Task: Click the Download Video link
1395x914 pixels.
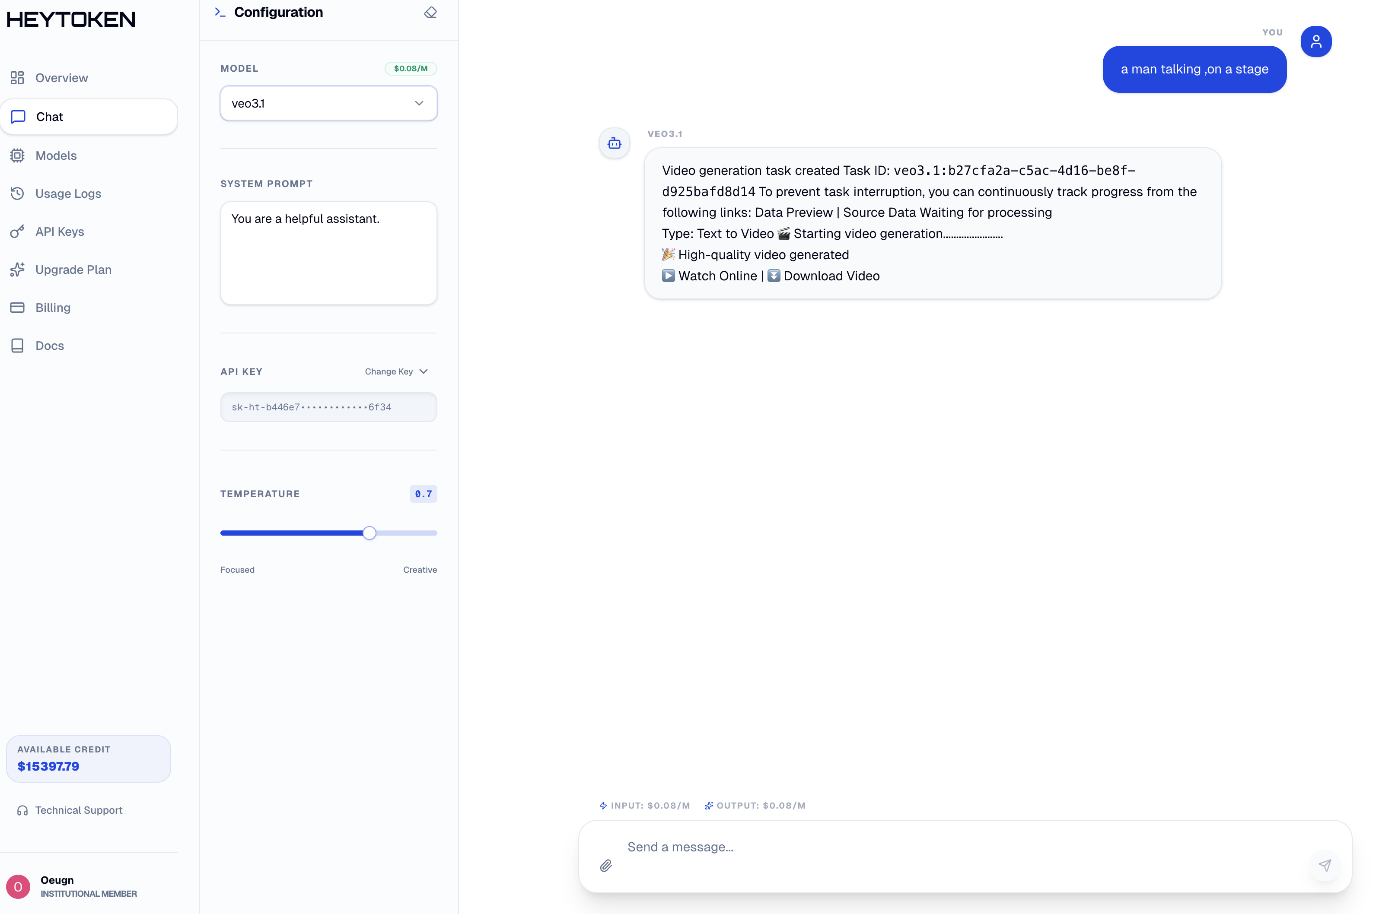Action: (831, 276)
